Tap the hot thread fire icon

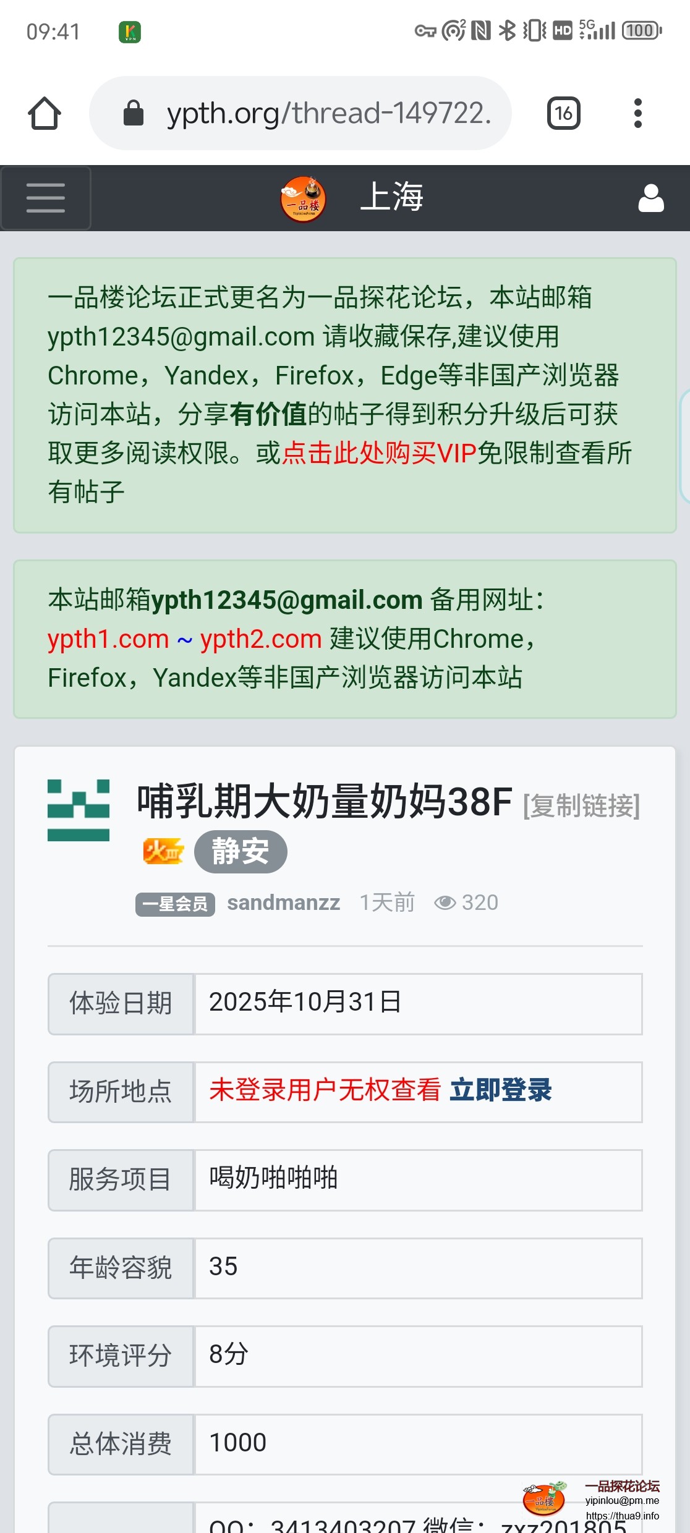point(163,852)
